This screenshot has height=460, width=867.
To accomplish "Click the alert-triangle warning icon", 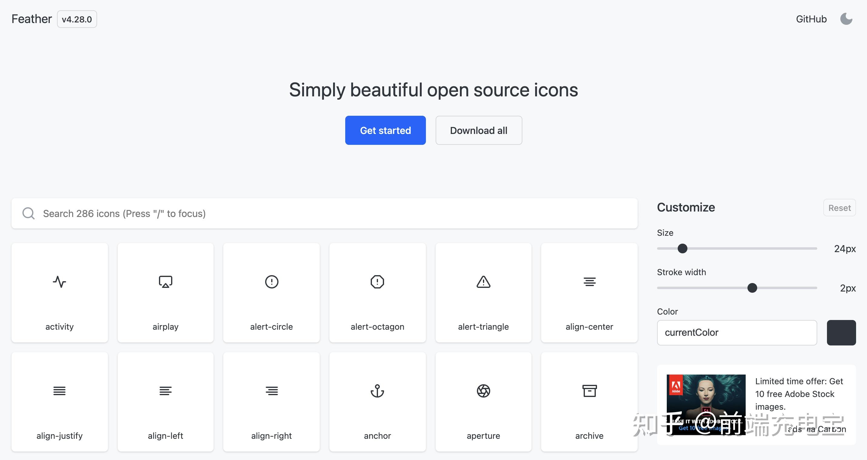I will point(483,282).
